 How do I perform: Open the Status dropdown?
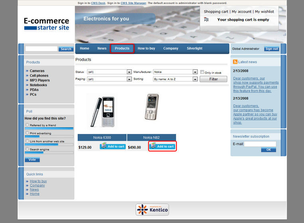[x=109, y=72]
